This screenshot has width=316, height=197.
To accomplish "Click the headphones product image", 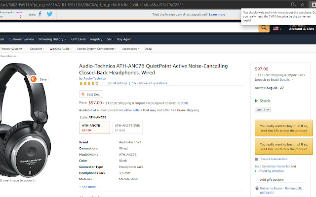I will (x=24, y=121).
